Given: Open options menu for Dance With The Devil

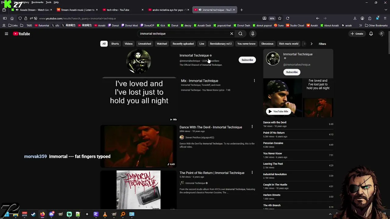Looking at the screenshot, I should pos(252,127).
